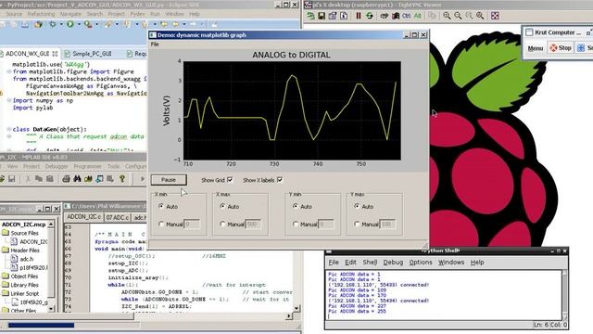This screenshot has height=334, width=593.
Task: Click the X min manual value field
Action: point(192,225)
